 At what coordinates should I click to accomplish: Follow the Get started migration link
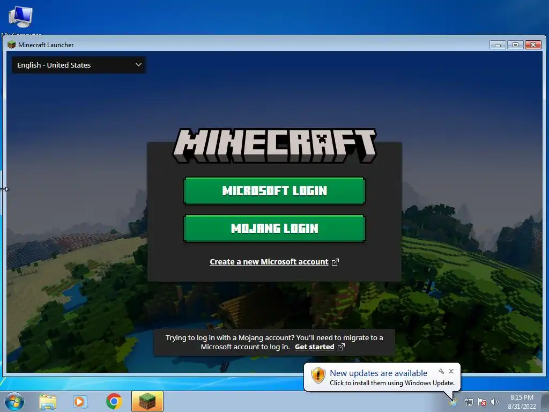pyautogui.click(x=314, y=347)
